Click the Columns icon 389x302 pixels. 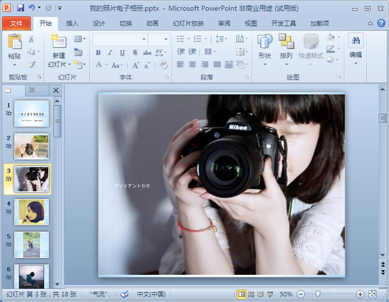pyautogui.click(x=207, y=52)
